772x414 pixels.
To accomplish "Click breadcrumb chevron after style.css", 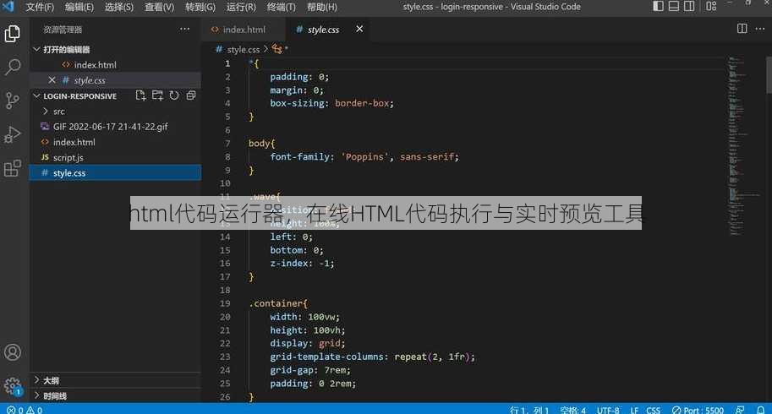I will pyautogui.click(x=266, y=49).
